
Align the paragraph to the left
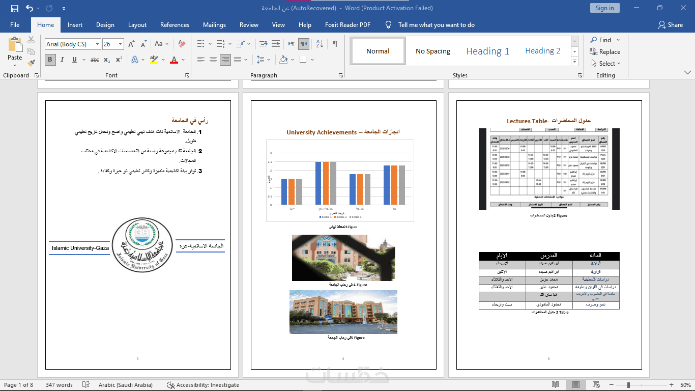pos(201,60)
